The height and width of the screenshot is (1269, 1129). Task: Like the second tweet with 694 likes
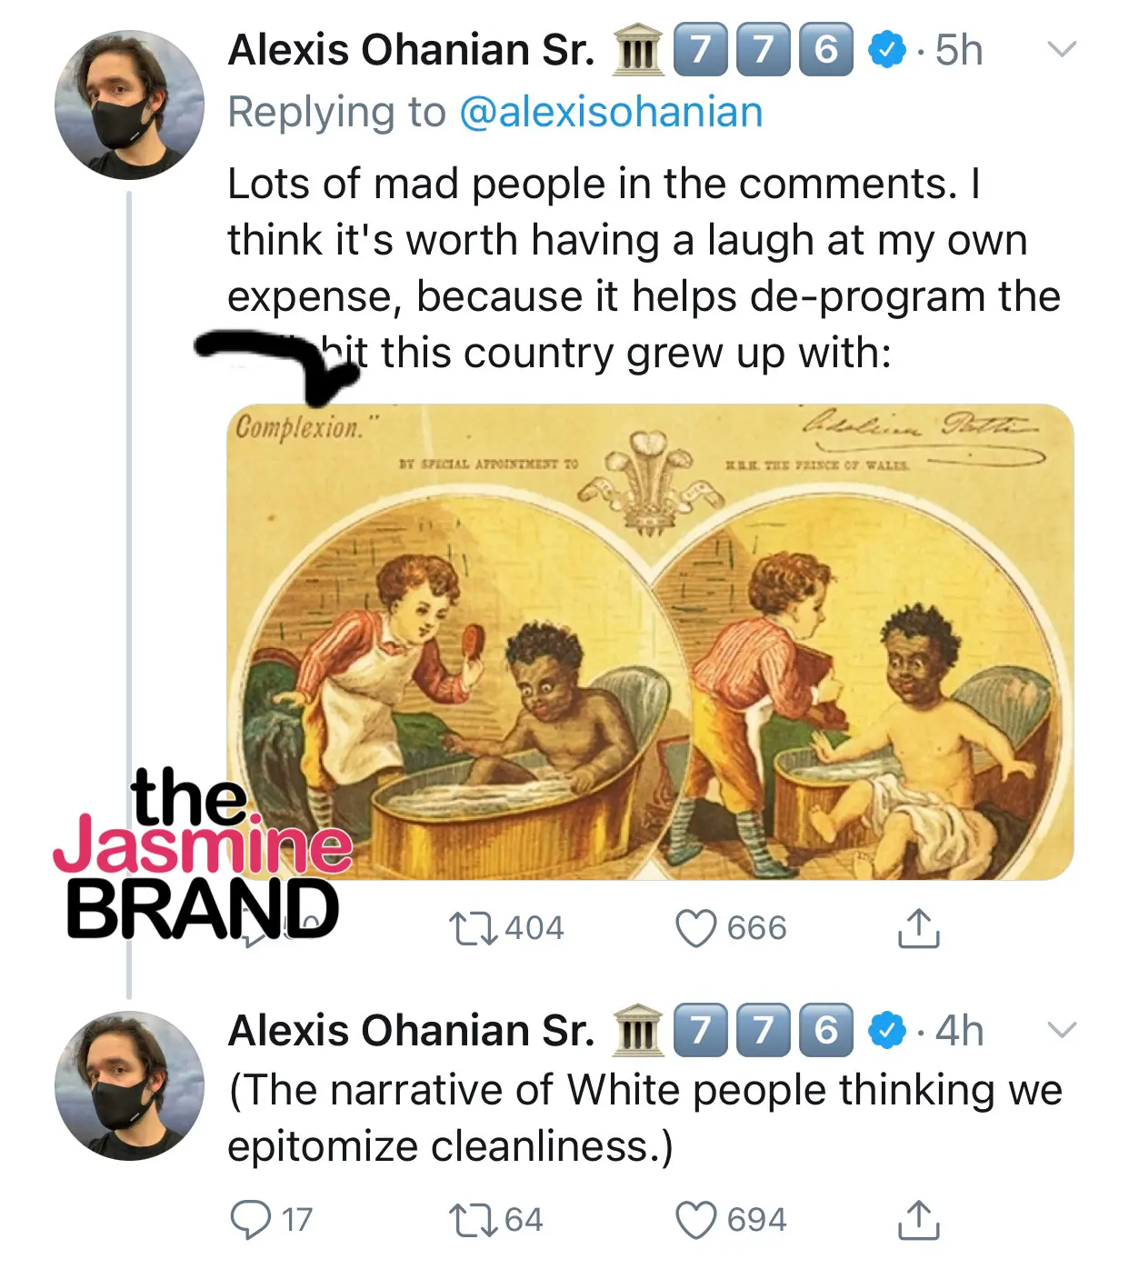(x=696, y=1220)
